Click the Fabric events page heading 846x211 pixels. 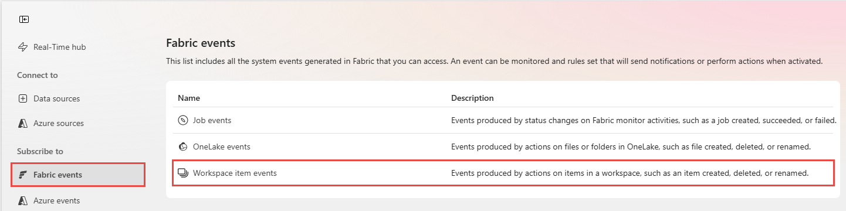[x=201, y=43]
